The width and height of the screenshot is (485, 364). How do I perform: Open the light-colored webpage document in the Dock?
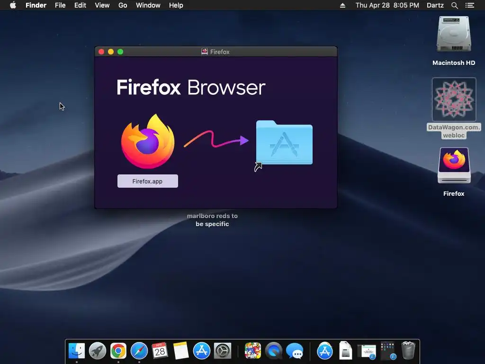(x=367, y=352)
